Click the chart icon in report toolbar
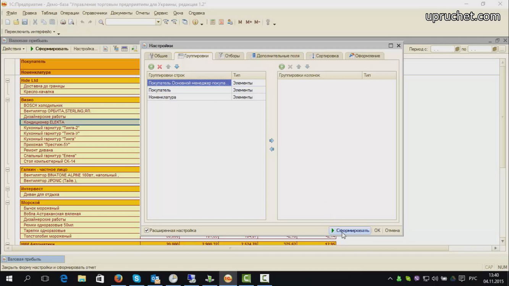 coord(105,49)
